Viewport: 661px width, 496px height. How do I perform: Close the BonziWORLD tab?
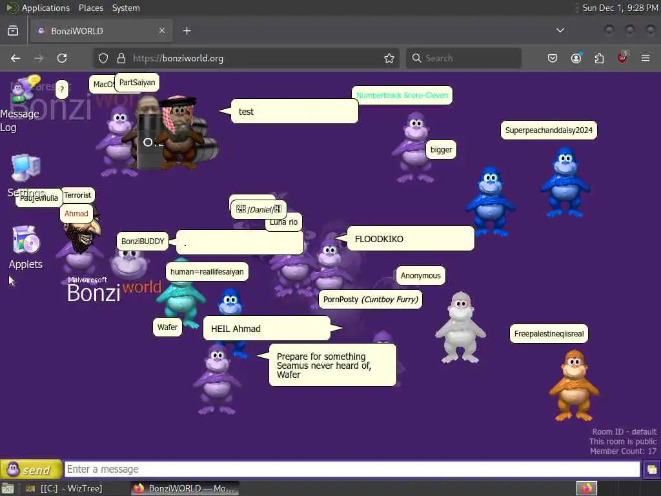click(x=162, y=30)
